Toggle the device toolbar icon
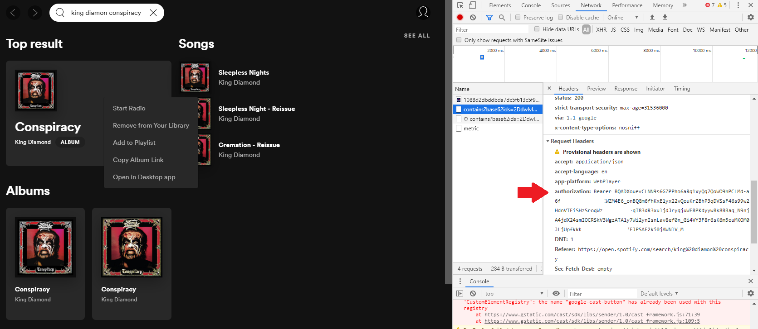This screenshot has width=758, height=329. [472, 5]
